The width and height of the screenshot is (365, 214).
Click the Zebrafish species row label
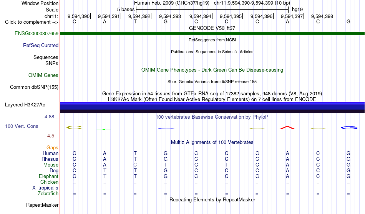pyautogui.click(x=48, y=193)
